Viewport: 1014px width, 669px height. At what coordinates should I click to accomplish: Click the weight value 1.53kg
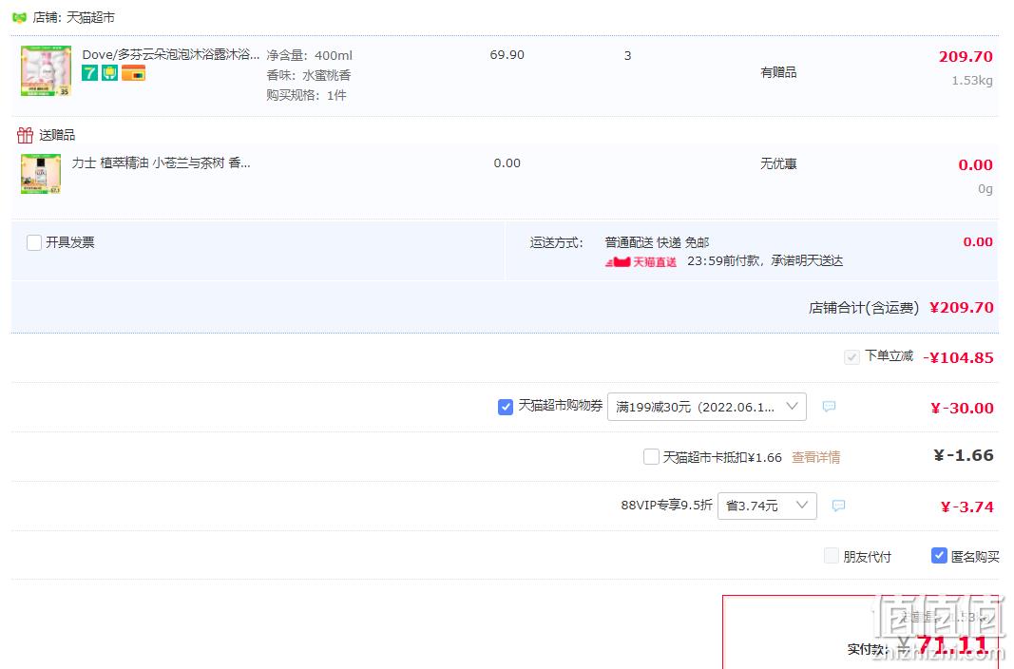[x=972, y=81]
